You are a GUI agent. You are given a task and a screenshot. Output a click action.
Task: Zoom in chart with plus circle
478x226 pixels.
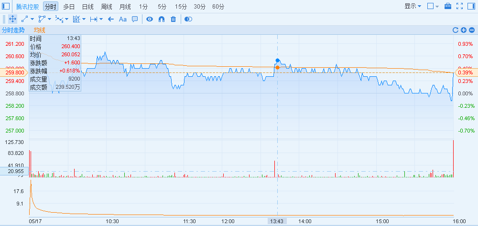pos(464,30)
